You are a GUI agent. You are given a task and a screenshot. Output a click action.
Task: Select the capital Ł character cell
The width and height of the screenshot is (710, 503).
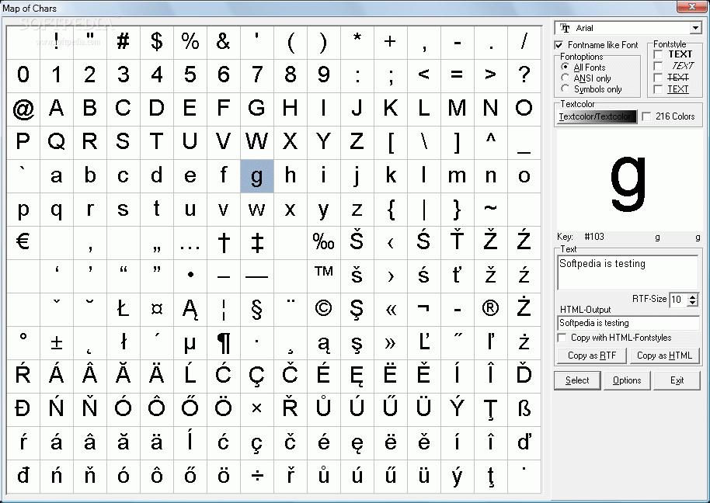pos(124,310)
